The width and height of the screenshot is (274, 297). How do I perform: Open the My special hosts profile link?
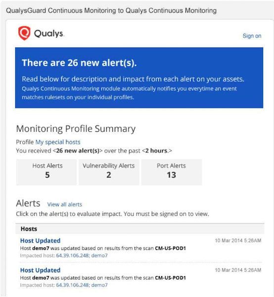58,142
